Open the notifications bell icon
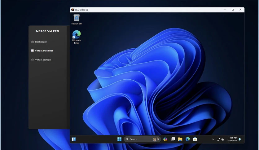 [240, 139]
